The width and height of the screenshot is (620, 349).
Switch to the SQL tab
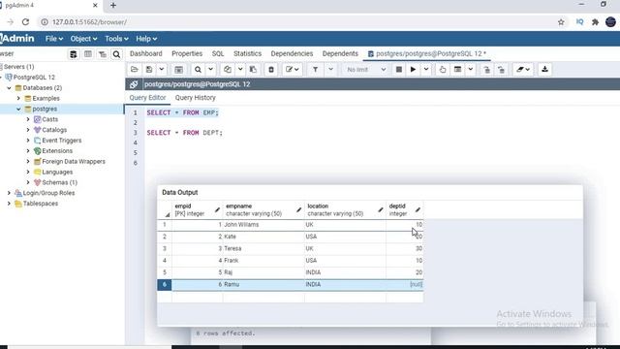pyautogui.click(x=218, y=54)
